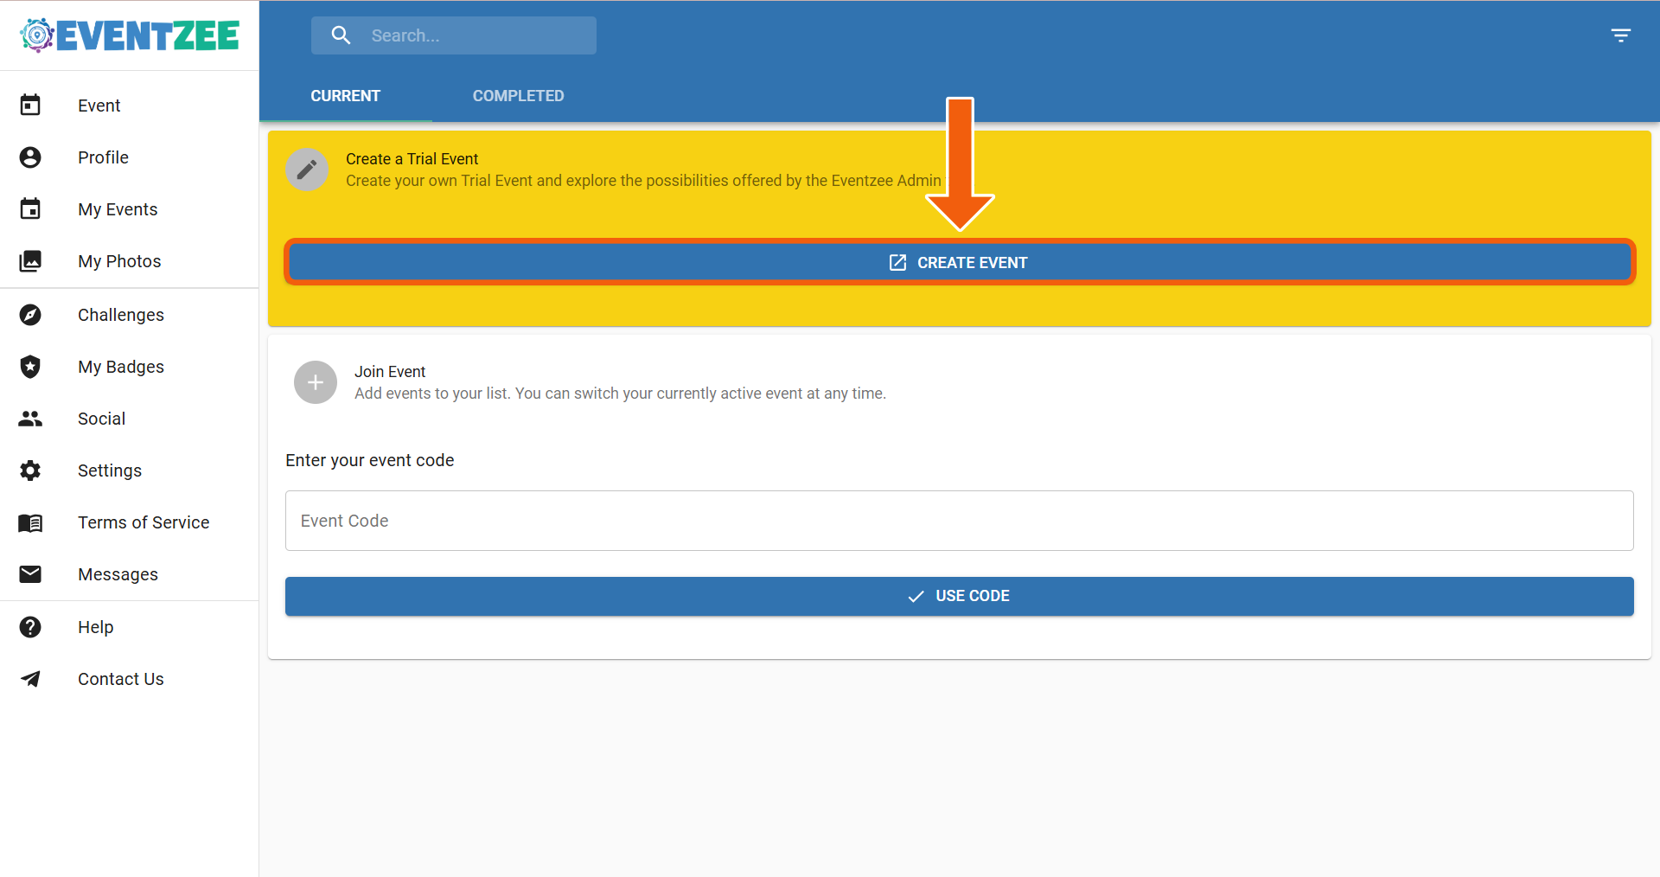
Task: Click the 'Create your own Trial Event' description
Action: 643,181
